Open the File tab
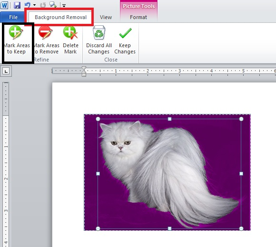The width and height of the screenshot is (276, 247). pos(13,17)
